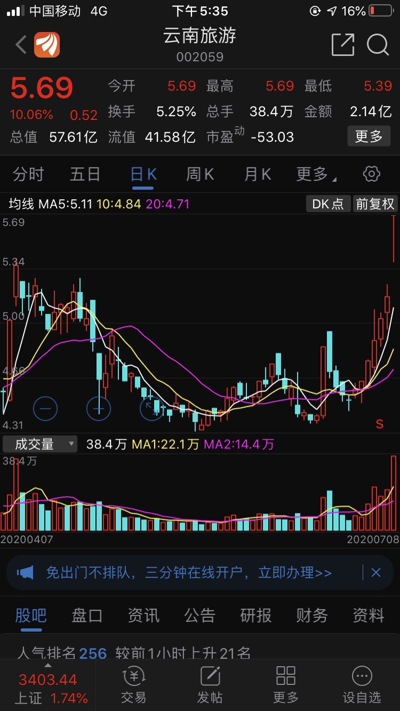Zoom in chart with plus circle
This screenshot has width=400, height=711.
click(99, 409)
